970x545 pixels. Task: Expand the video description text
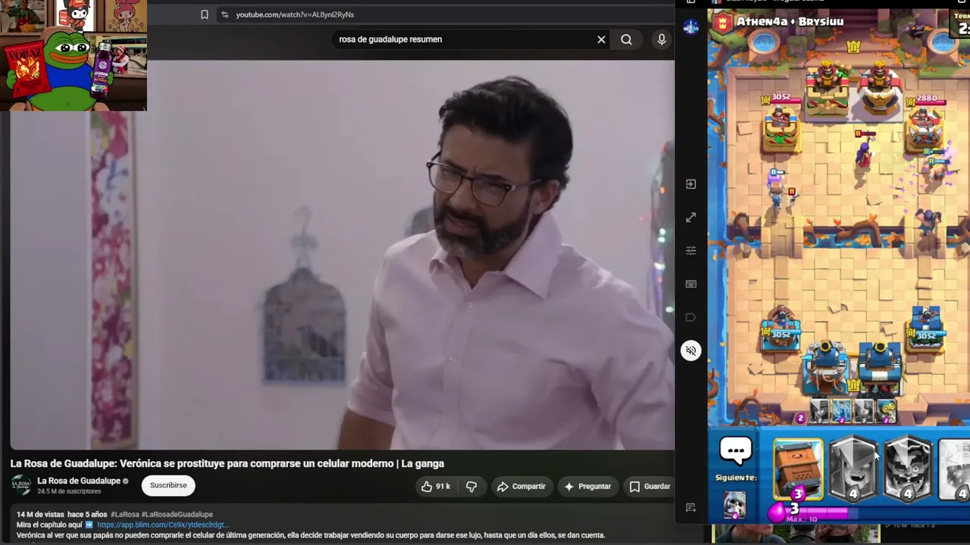pos(311,535)
